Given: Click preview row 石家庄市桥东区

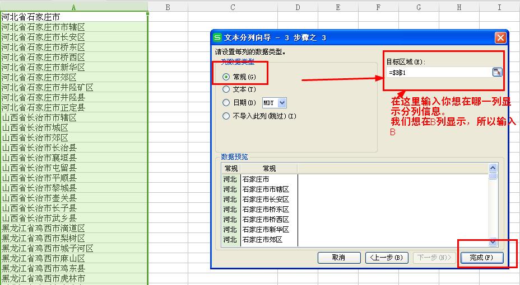Looking at the screenshot, I should click(266, 210).
